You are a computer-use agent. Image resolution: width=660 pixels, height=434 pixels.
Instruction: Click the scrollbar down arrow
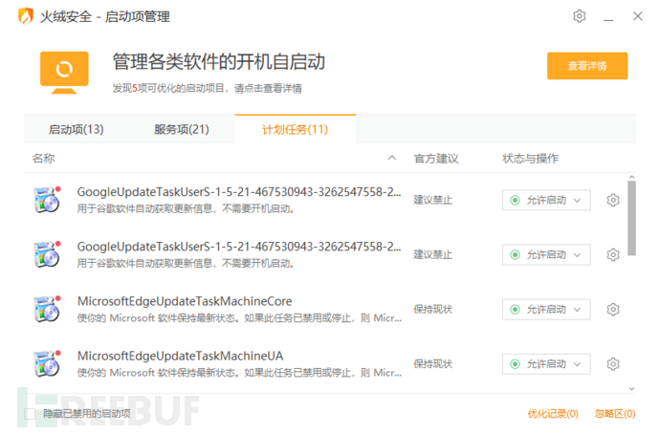pyautogui.click(x=631, y=389)
